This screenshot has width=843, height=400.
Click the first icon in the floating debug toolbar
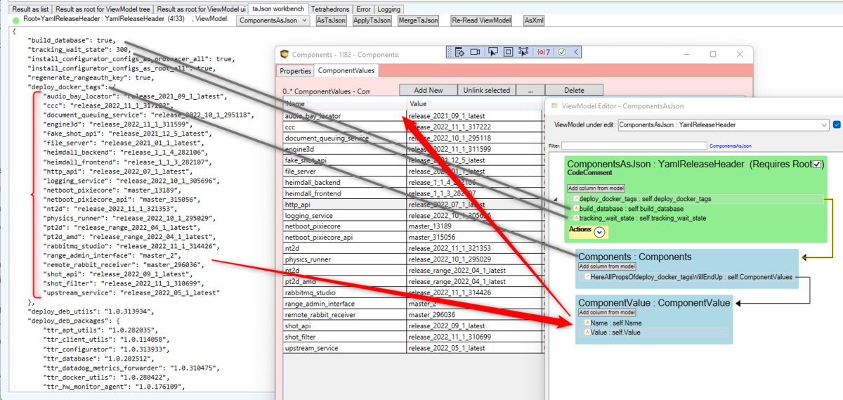coord(459,52)
